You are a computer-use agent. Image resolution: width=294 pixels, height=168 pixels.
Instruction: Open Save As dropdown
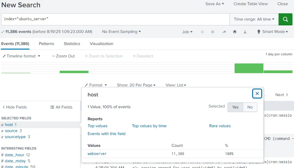[215, 4]
